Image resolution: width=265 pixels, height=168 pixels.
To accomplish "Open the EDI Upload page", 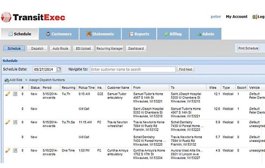I will click(83, 48).
